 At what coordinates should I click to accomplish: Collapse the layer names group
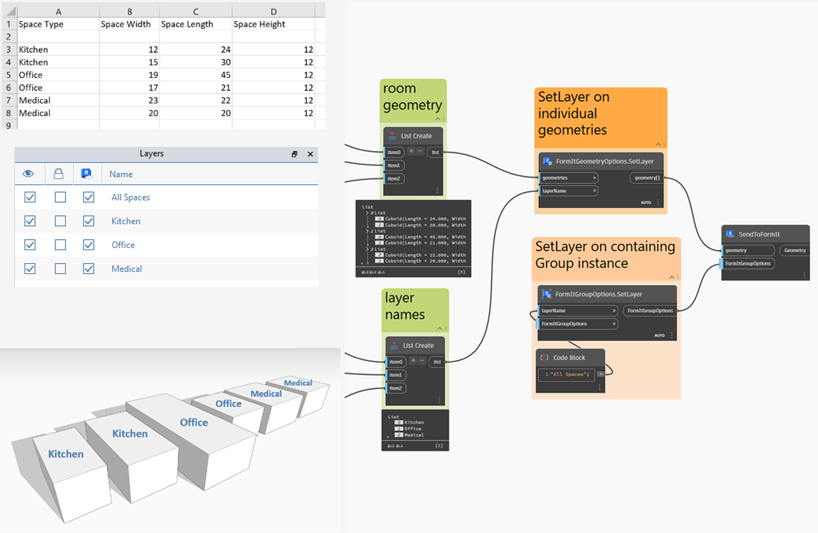click(x=440, y=328)
